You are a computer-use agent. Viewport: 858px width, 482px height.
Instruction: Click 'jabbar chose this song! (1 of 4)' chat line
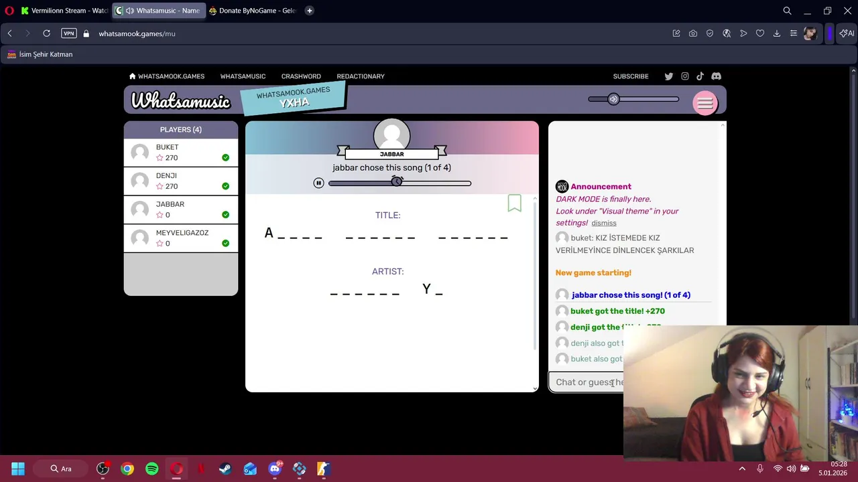click(x=631, y=295)
